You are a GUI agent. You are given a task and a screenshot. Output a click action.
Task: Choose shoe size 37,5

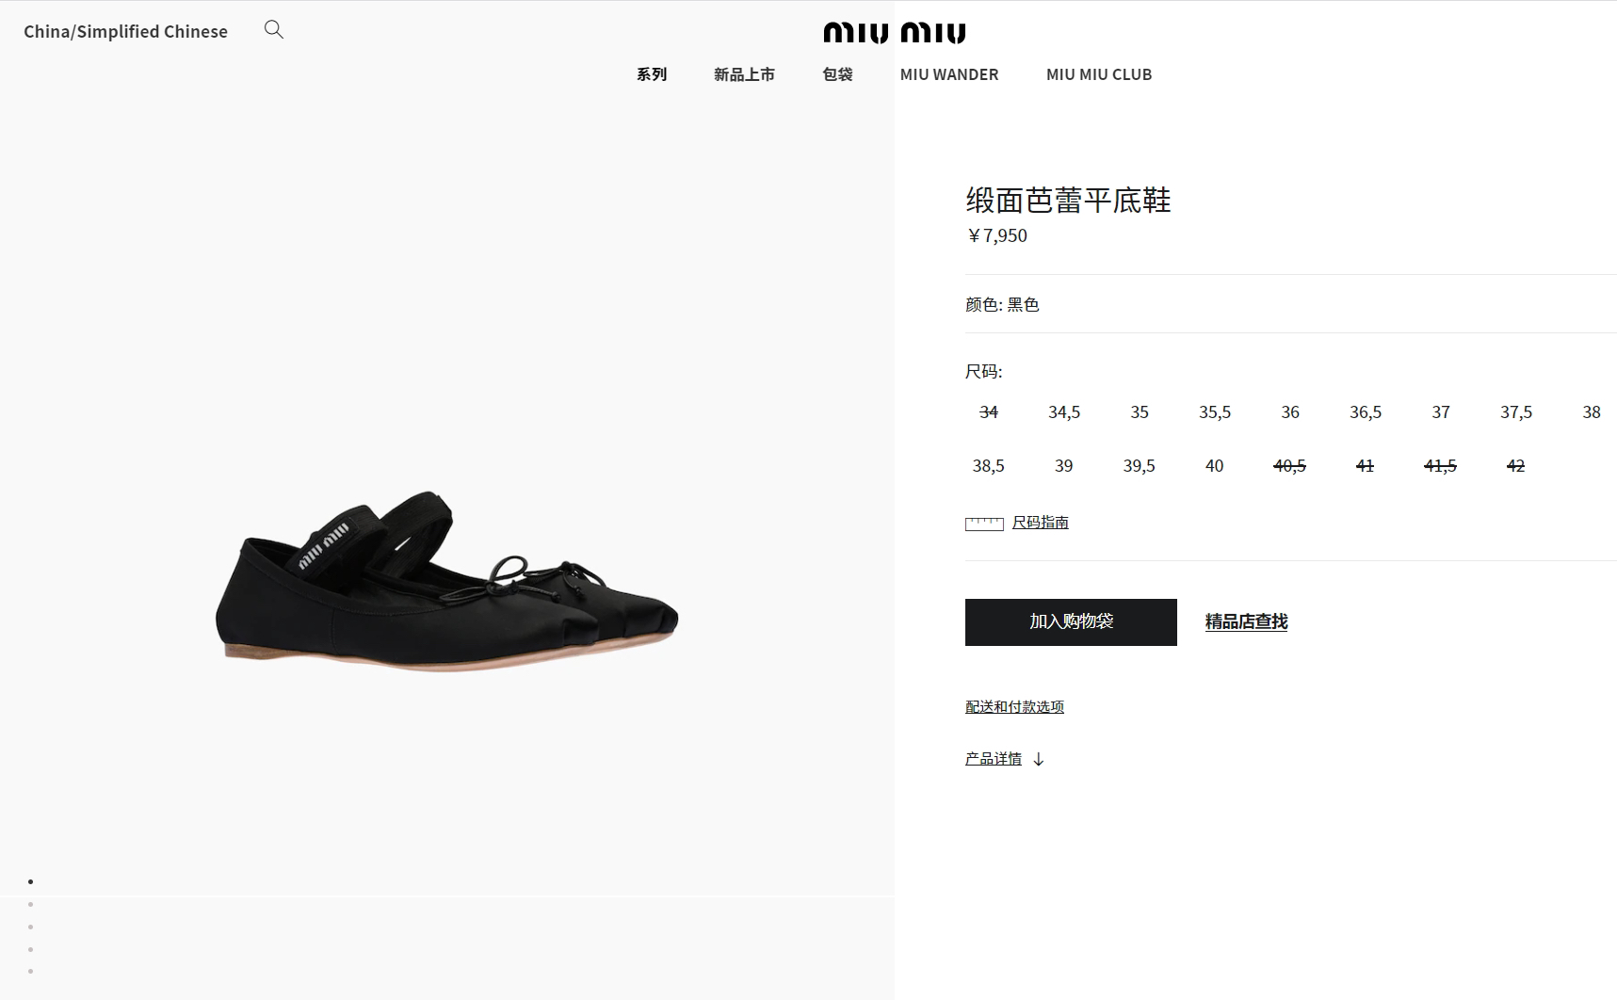coord(1515,411)
